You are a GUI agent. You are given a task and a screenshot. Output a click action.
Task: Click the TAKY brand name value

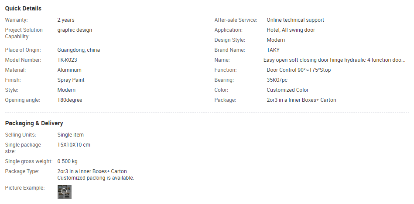coord(273,50)
